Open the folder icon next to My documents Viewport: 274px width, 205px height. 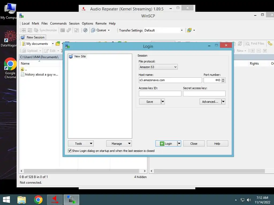[x=58, y=44]
